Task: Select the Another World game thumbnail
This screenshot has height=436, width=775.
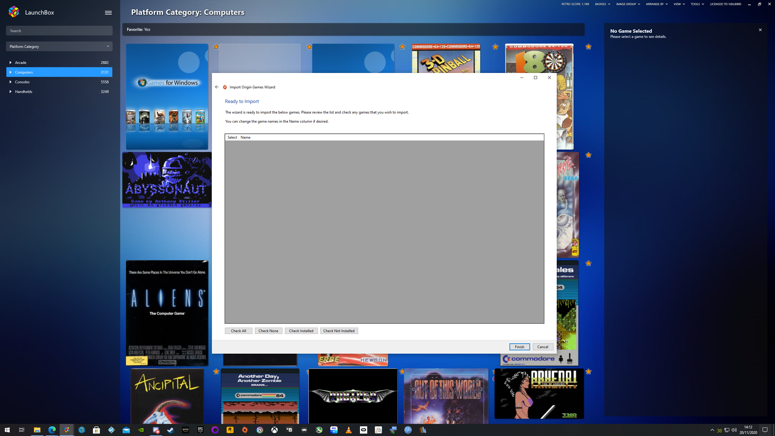Action: (353, 396)
